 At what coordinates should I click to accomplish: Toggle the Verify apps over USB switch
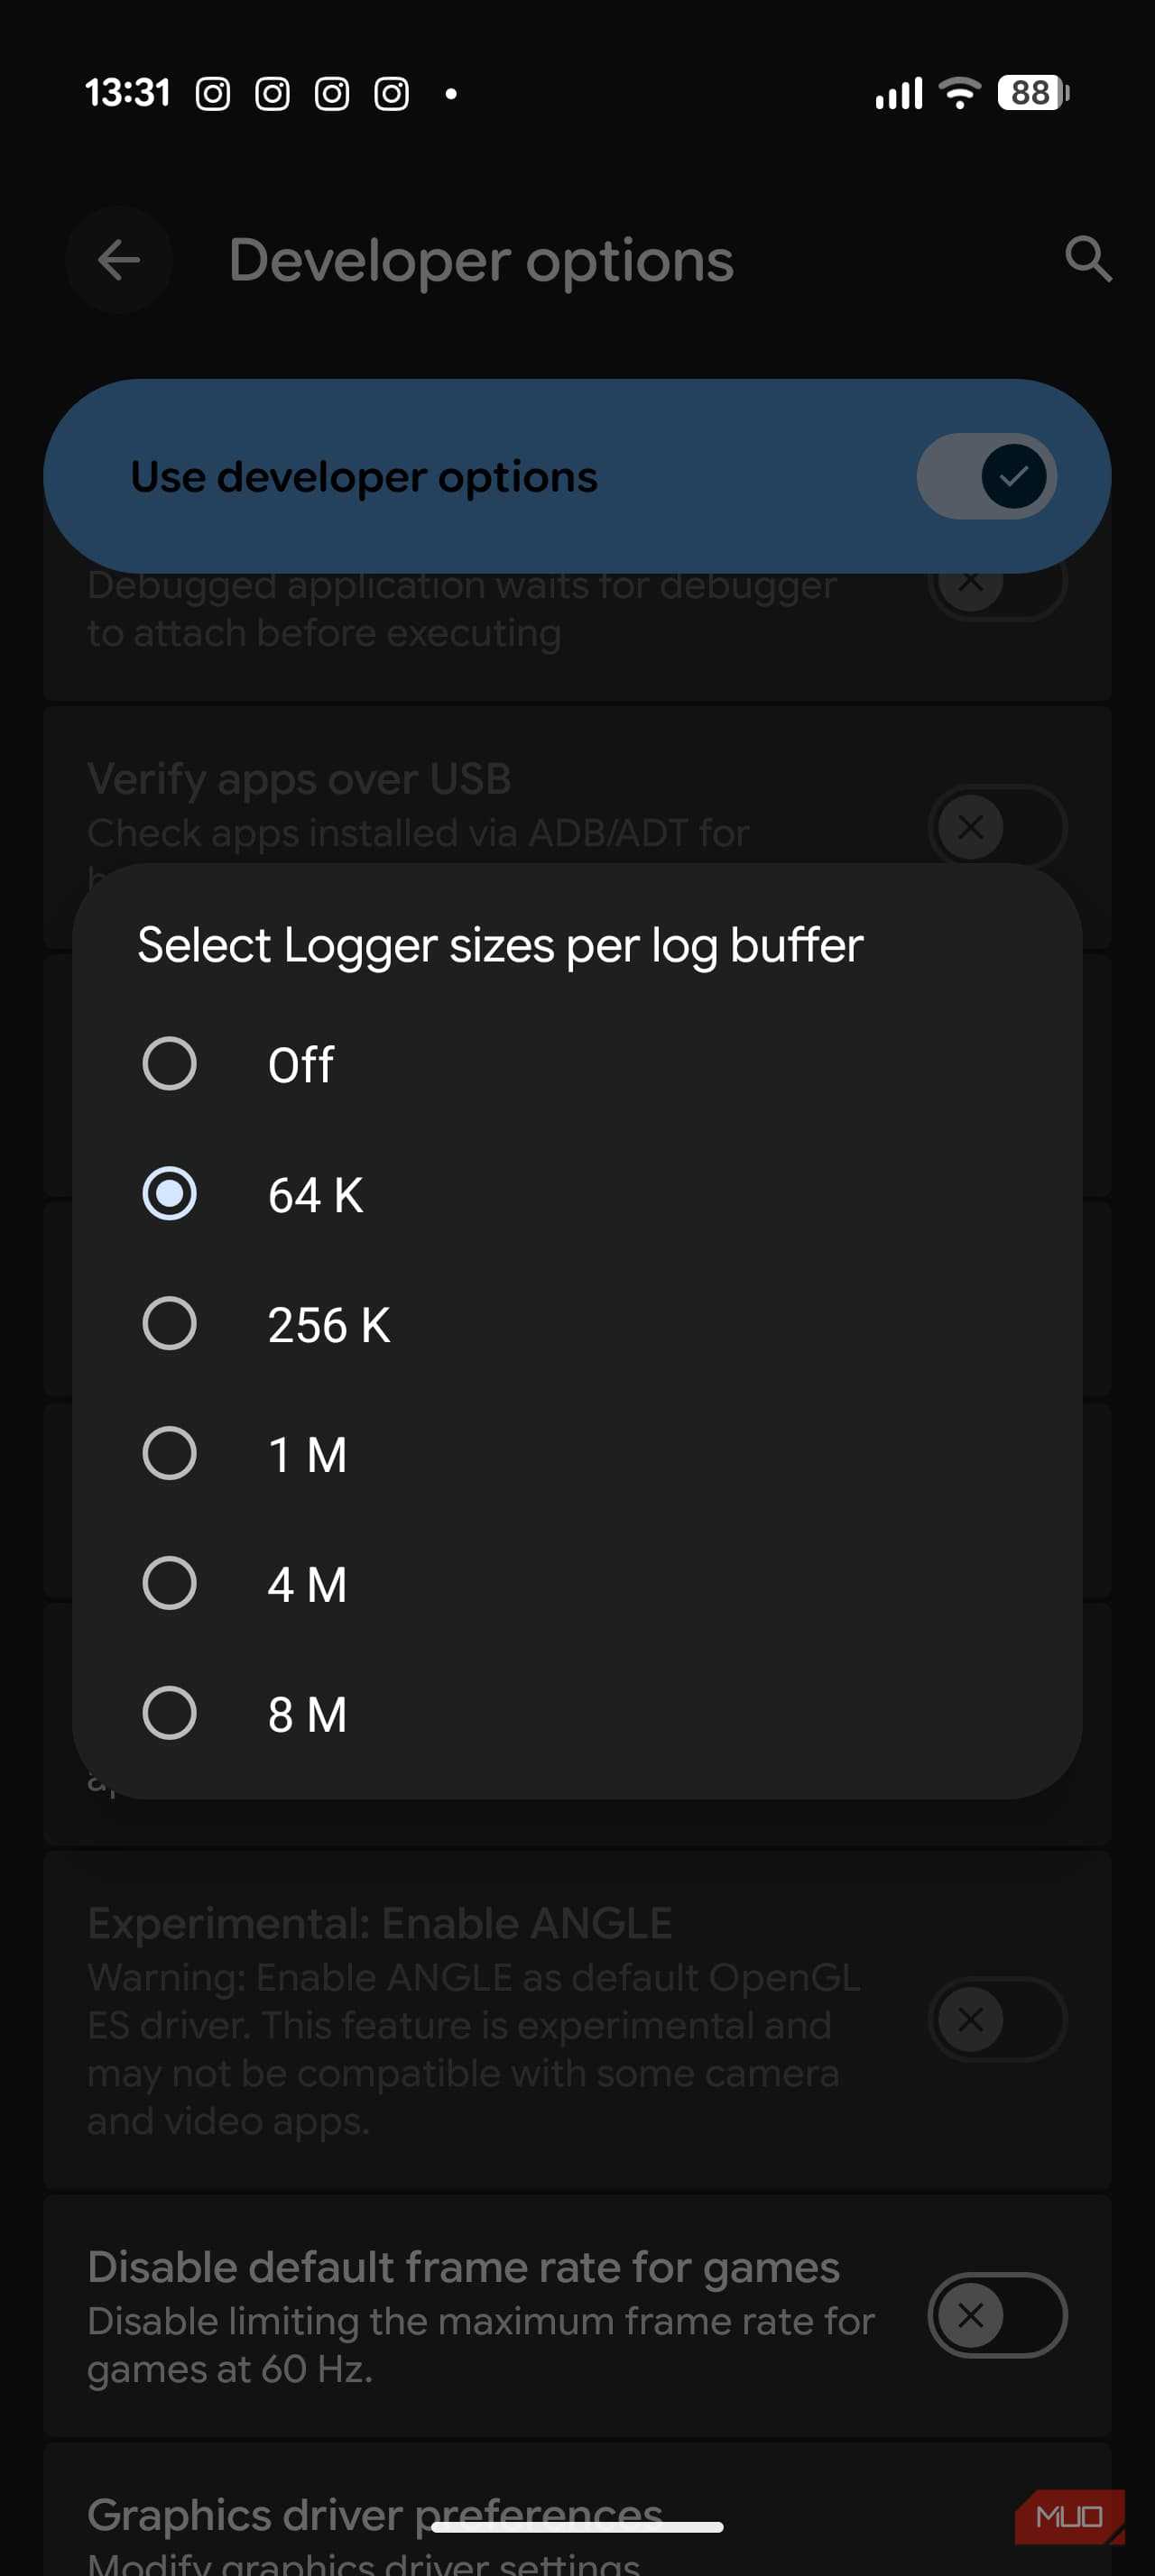coord(996,827)
